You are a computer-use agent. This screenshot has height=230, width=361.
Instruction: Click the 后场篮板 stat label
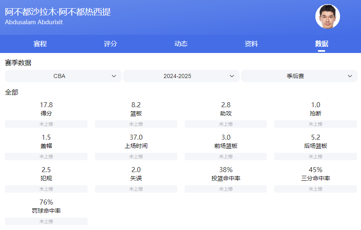316,146
